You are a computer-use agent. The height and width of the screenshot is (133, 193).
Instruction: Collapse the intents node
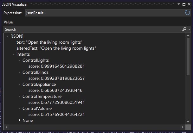14,54
